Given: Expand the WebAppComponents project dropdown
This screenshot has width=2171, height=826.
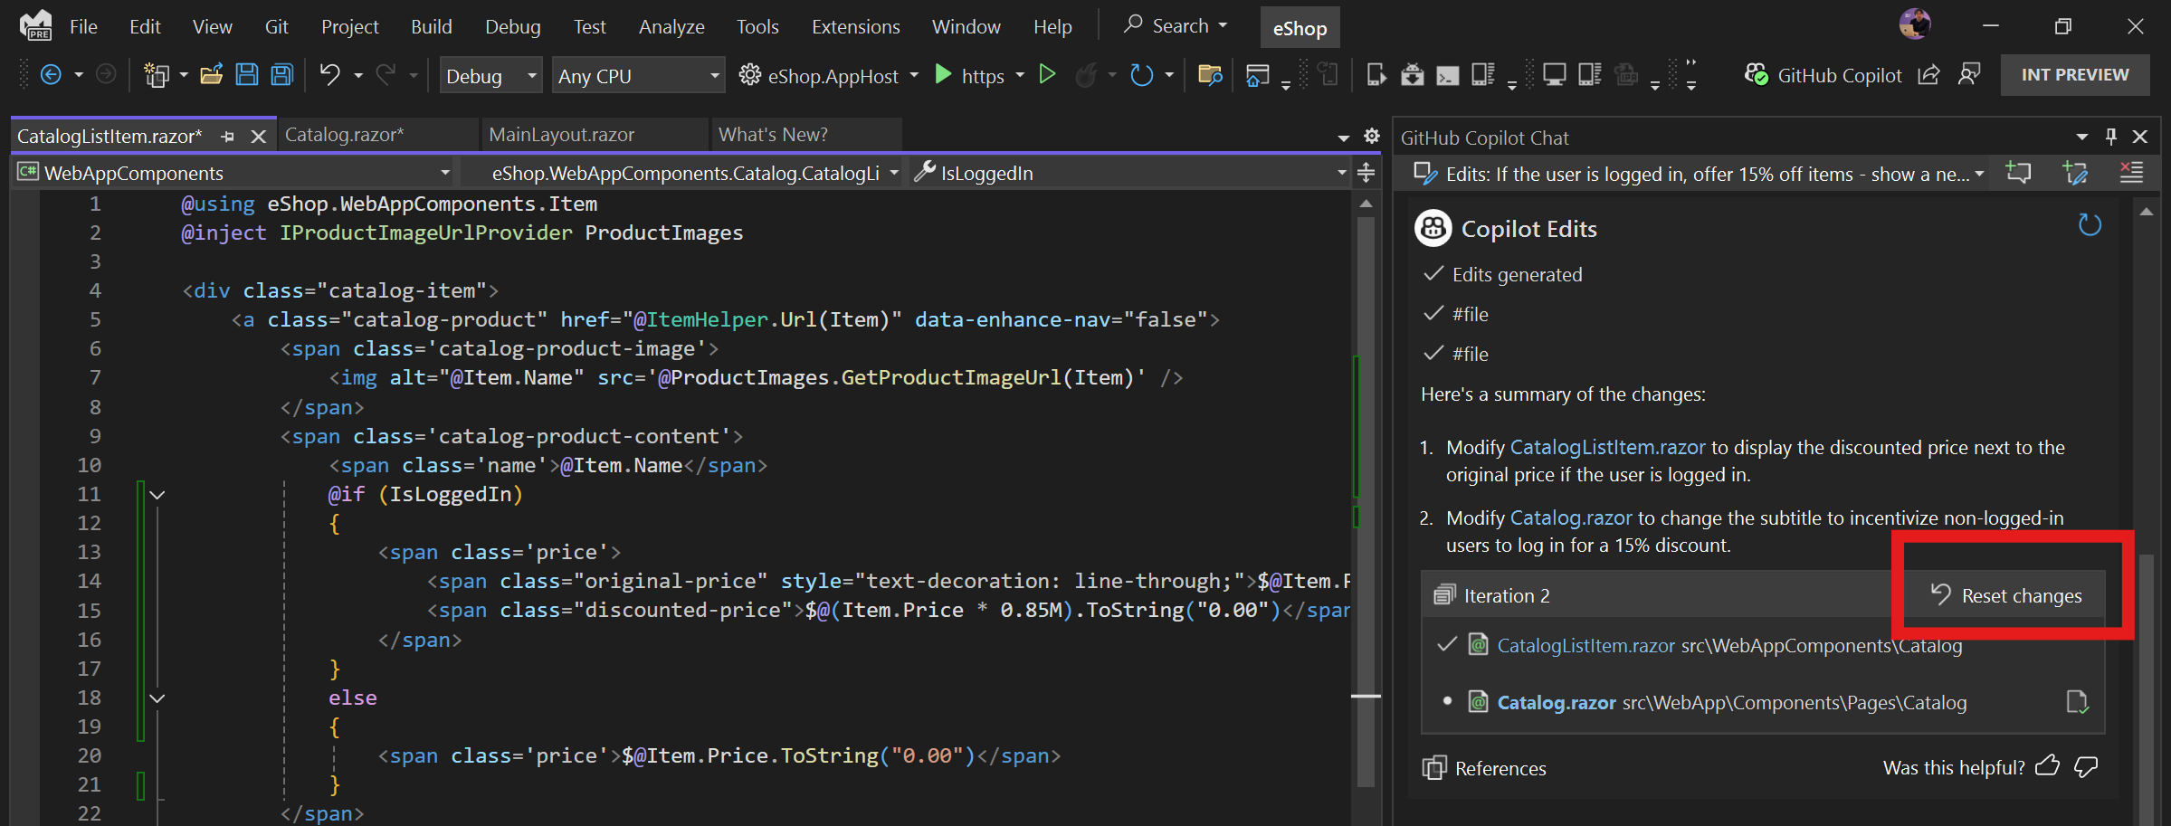Looking at the screenshot, I should 444,173.
